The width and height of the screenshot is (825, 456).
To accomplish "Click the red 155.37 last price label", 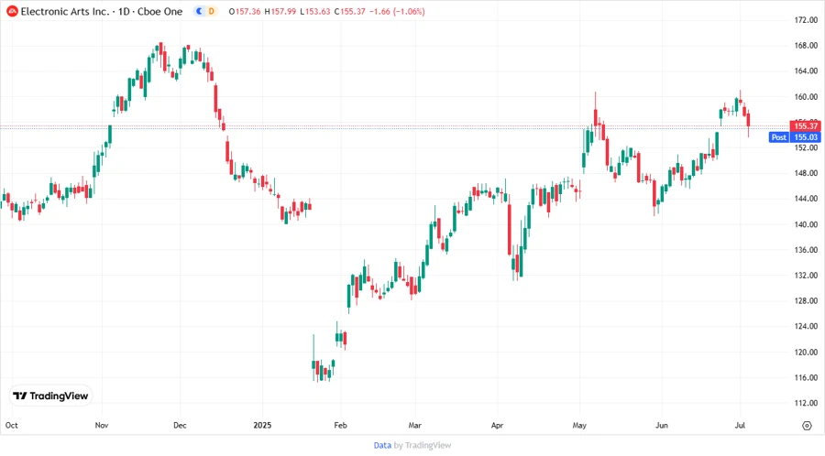I will click(806, 126).
